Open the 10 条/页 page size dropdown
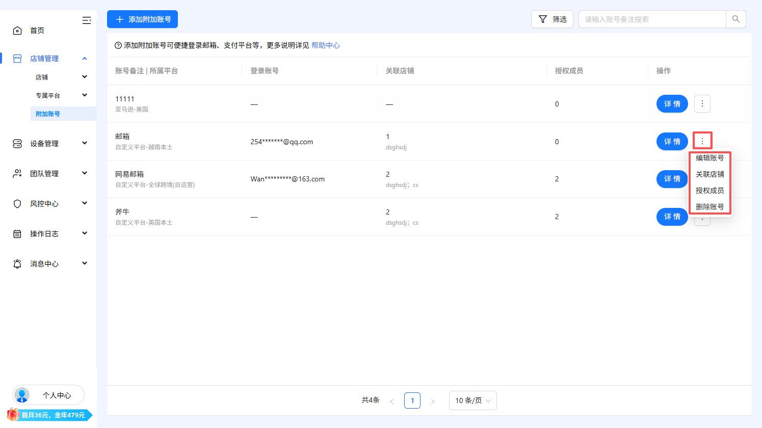762x428 pixels. [x=472, y=400]
